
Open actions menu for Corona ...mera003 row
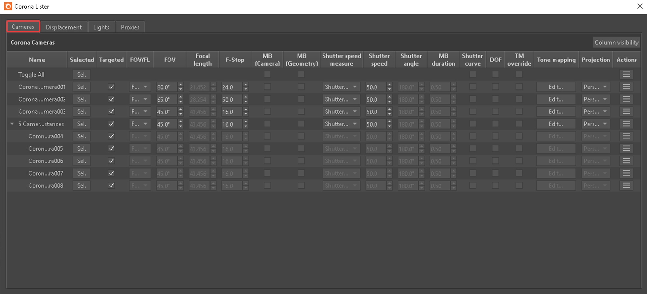point(626,111)
